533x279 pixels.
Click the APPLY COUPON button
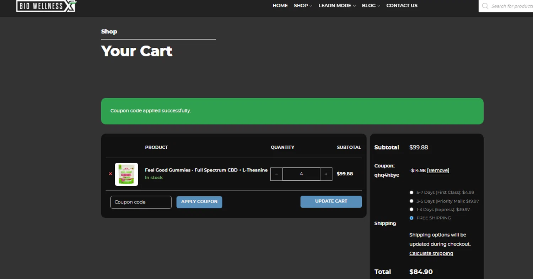(199, 202)
